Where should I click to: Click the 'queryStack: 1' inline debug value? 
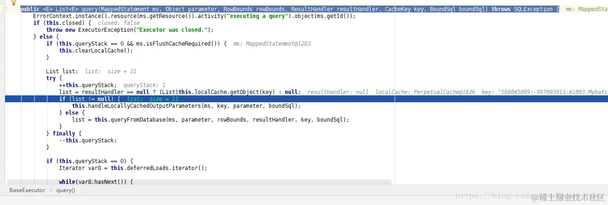[144, 85]
